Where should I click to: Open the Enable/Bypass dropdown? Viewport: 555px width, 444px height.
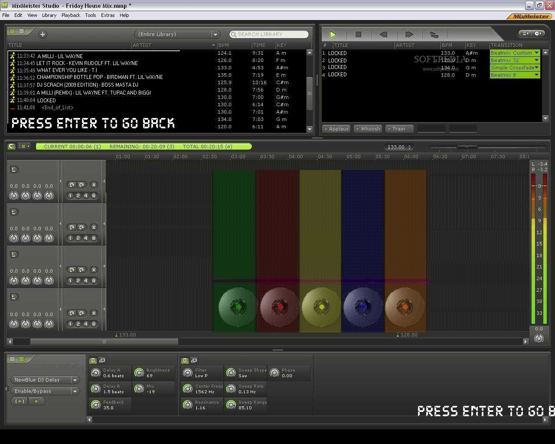pyautogui.click(x=46, y=391)
